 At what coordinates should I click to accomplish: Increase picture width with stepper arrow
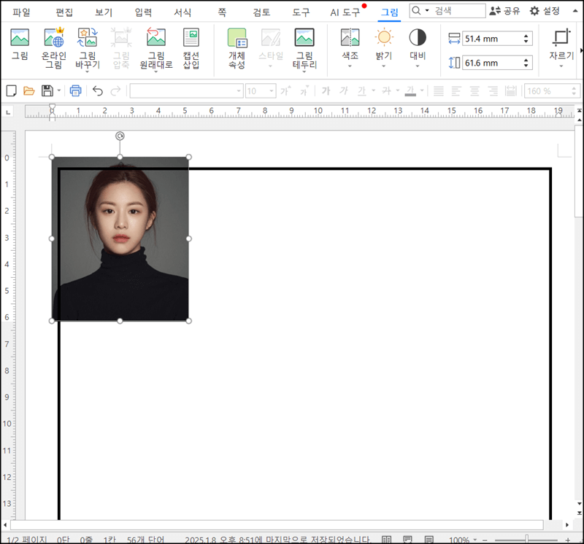tap(526, 36)
